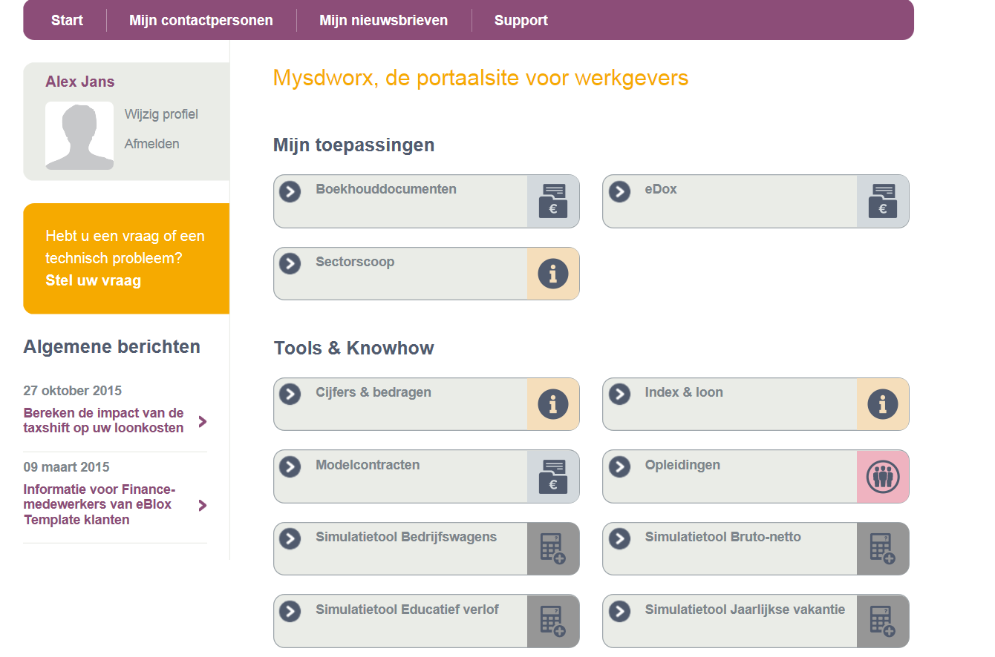Click the arrow circle beside Cijfers & bedragen

tap(290, 394)
